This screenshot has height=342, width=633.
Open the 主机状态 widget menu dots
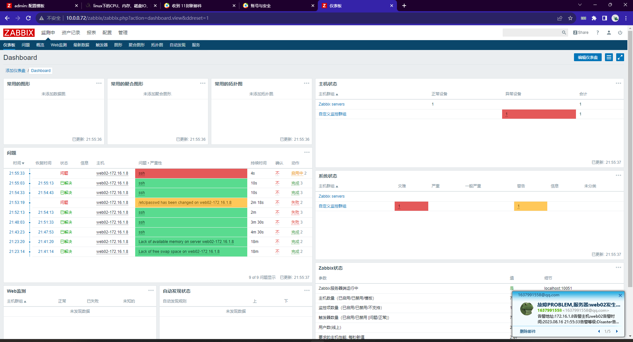tap(618, 83)
